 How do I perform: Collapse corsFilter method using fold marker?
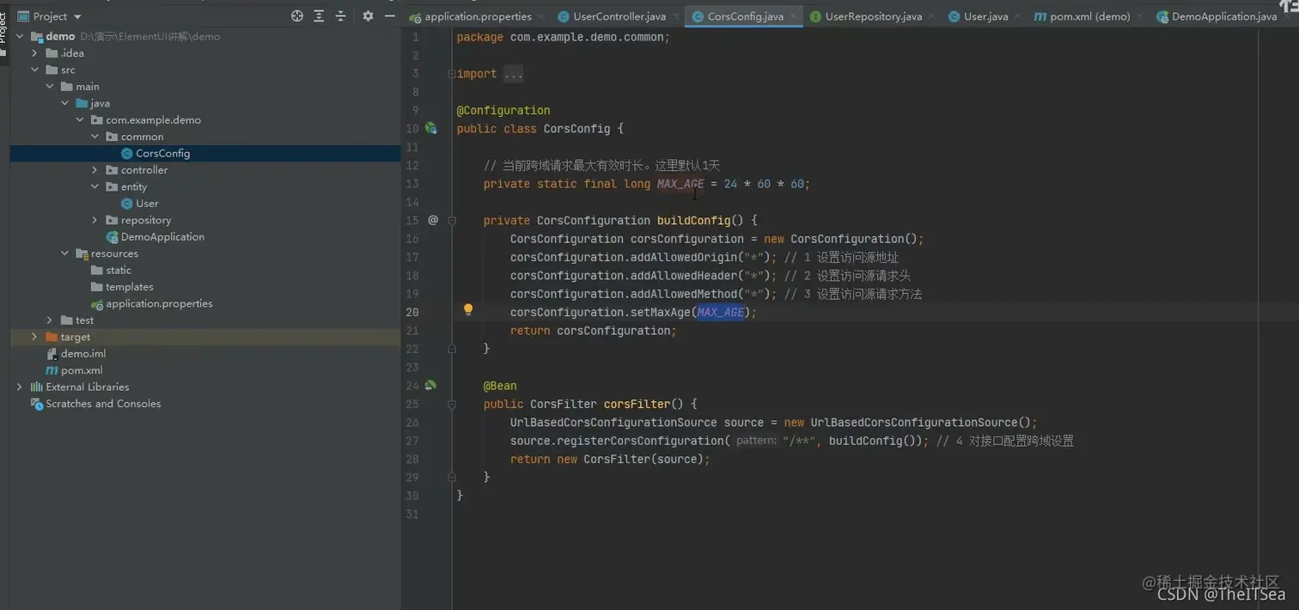(452, 404)
